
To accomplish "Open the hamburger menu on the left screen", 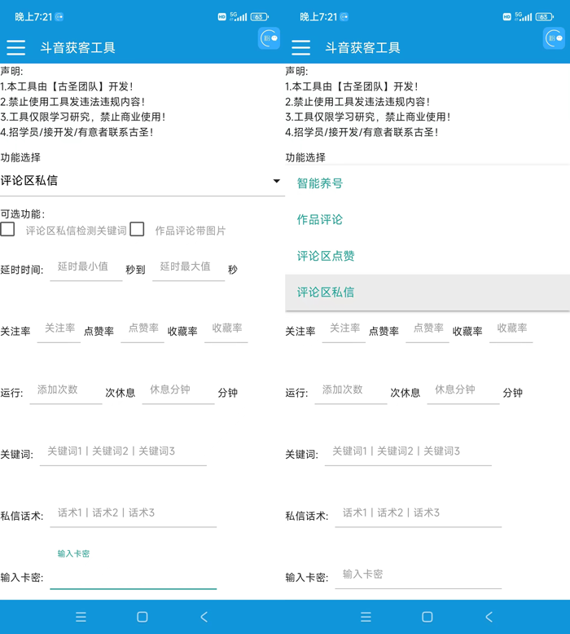I will pos(16,48).
